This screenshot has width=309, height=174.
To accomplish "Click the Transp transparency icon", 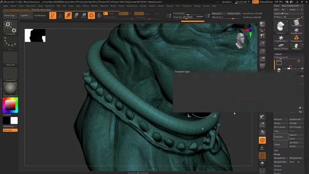I will 262,148.
